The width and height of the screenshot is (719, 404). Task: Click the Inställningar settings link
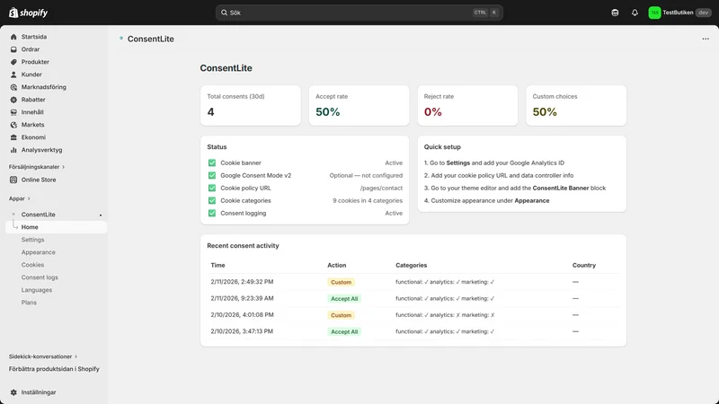pyautogui.click(x=39, y=392)
